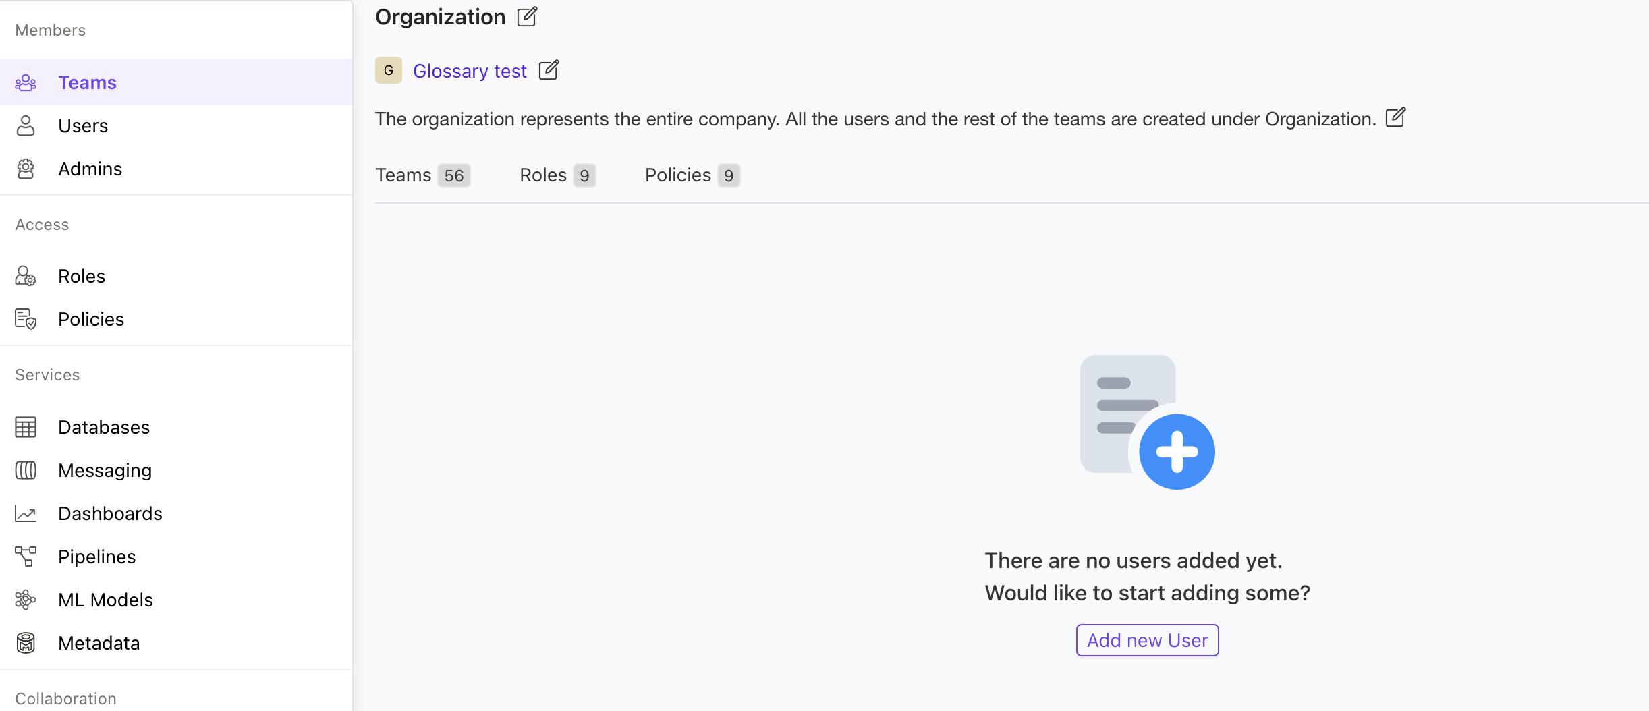This screenshot has height=711, width=1649.
Task: Select the Teams icon in sidebar
Action: [x=25, y=82]
